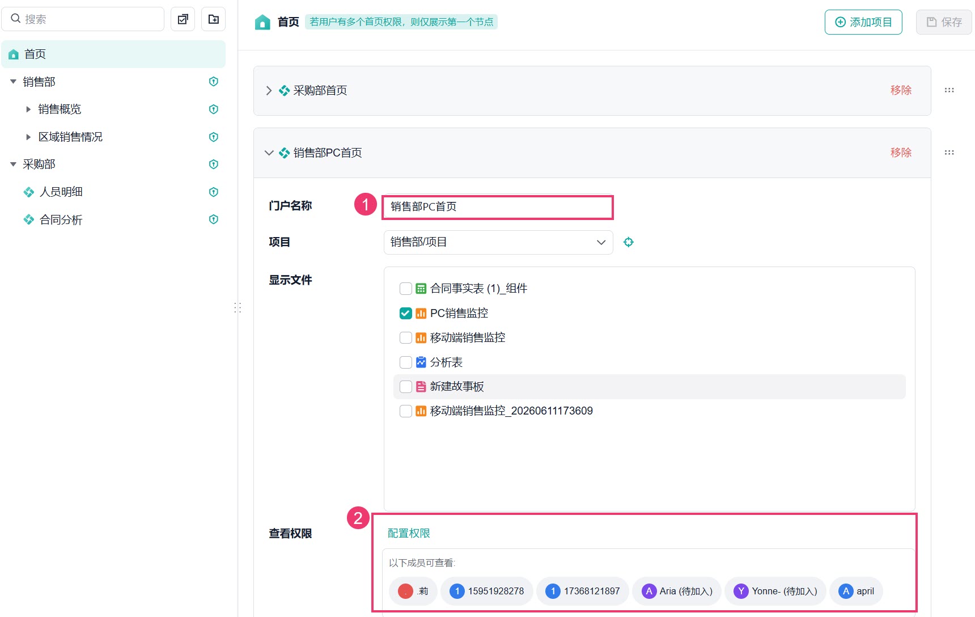
Task: Click the Yonne- (待加入) member chip
Action: (x=775, y=591)
